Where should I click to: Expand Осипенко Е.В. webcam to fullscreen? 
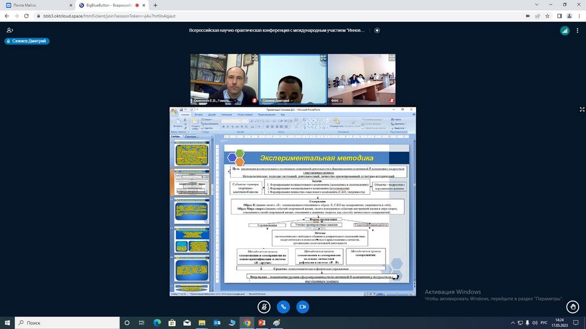coord(255,58)
